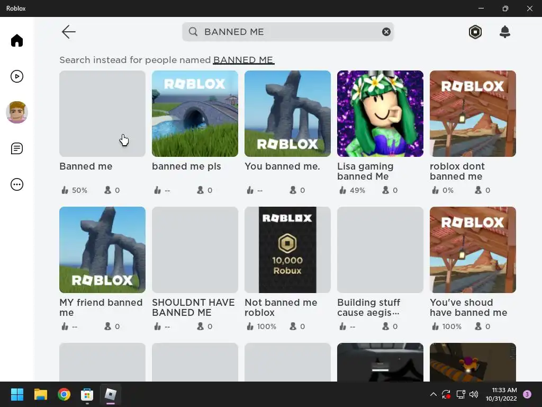
Task: Click the 'banned me pls' title
Action: (x=186, y=166)
